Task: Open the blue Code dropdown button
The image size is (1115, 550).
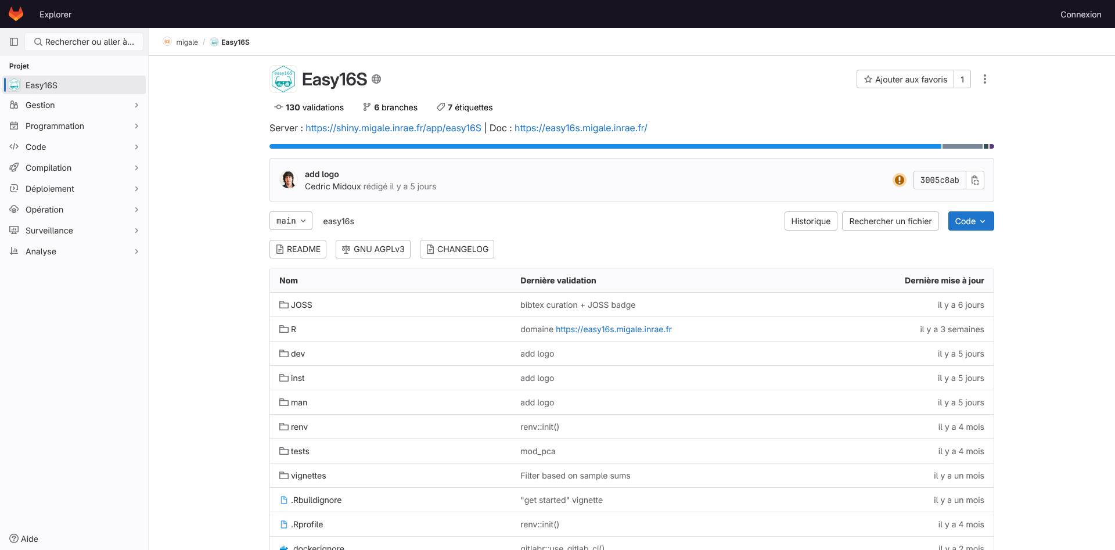Action: point(970,221)
